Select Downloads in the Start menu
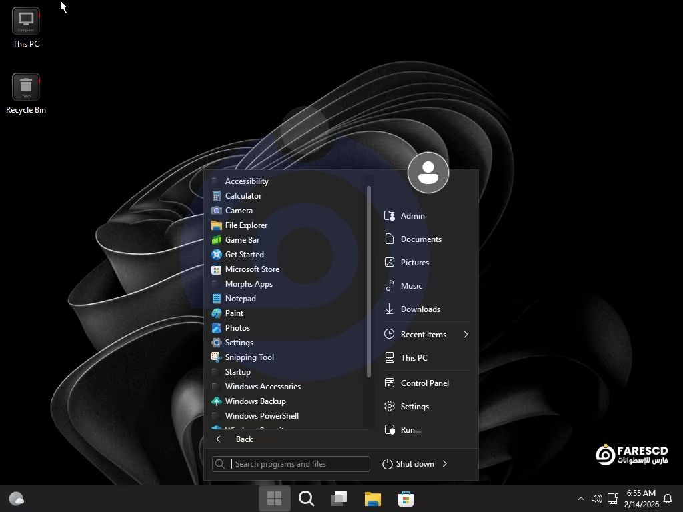 pyautogui.click(x=420, y=309)
